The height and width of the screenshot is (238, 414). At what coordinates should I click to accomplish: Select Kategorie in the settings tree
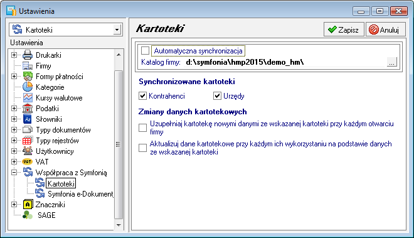50,87
